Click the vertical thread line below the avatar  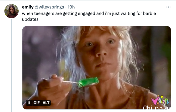(x=11, y=66)
